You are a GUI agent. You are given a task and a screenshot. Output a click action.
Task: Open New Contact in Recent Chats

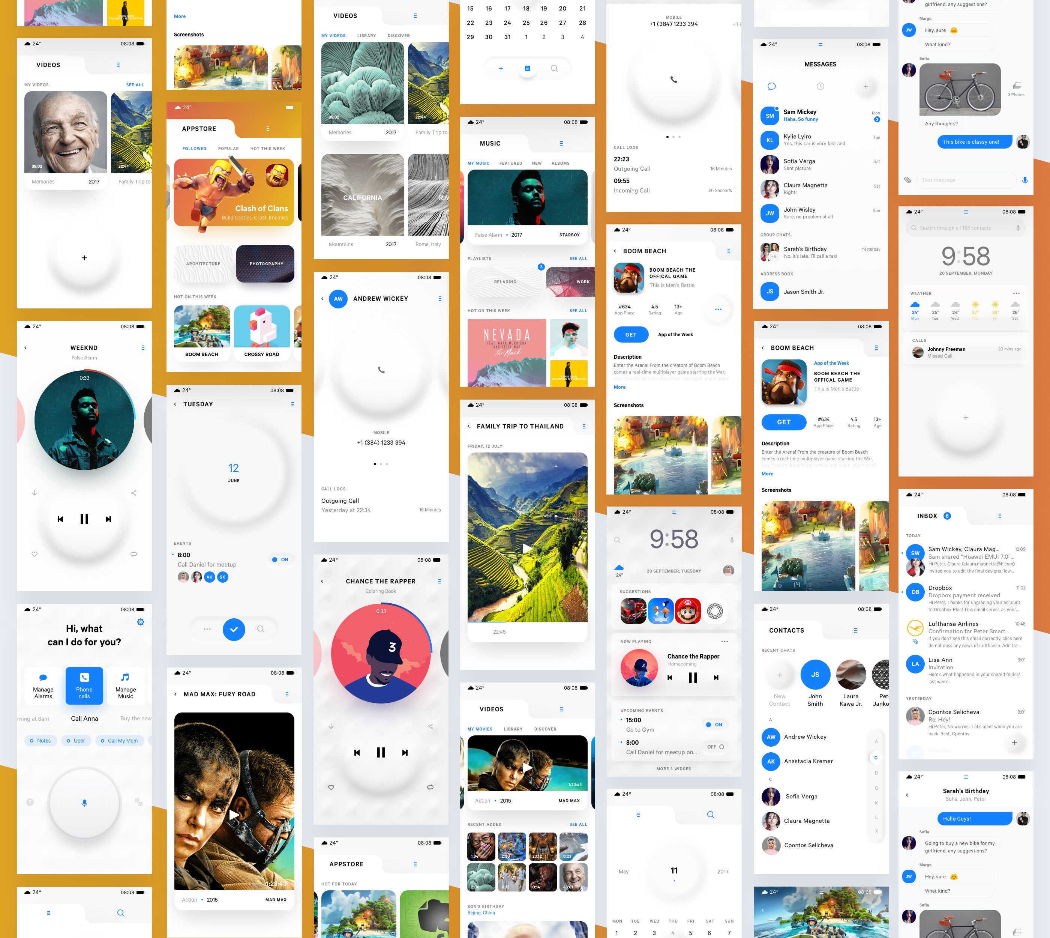(780, 683)
